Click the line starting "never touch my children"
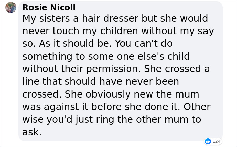This screenshot has height=147, width=237. tap(118, 31)
